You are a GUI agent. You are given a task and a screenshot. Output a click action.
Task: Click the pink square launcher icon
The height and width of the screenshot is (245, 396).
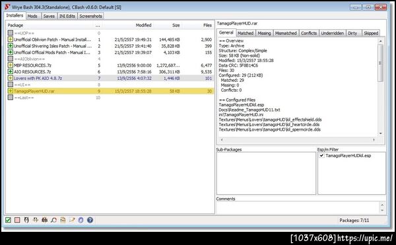click(17, 220)
